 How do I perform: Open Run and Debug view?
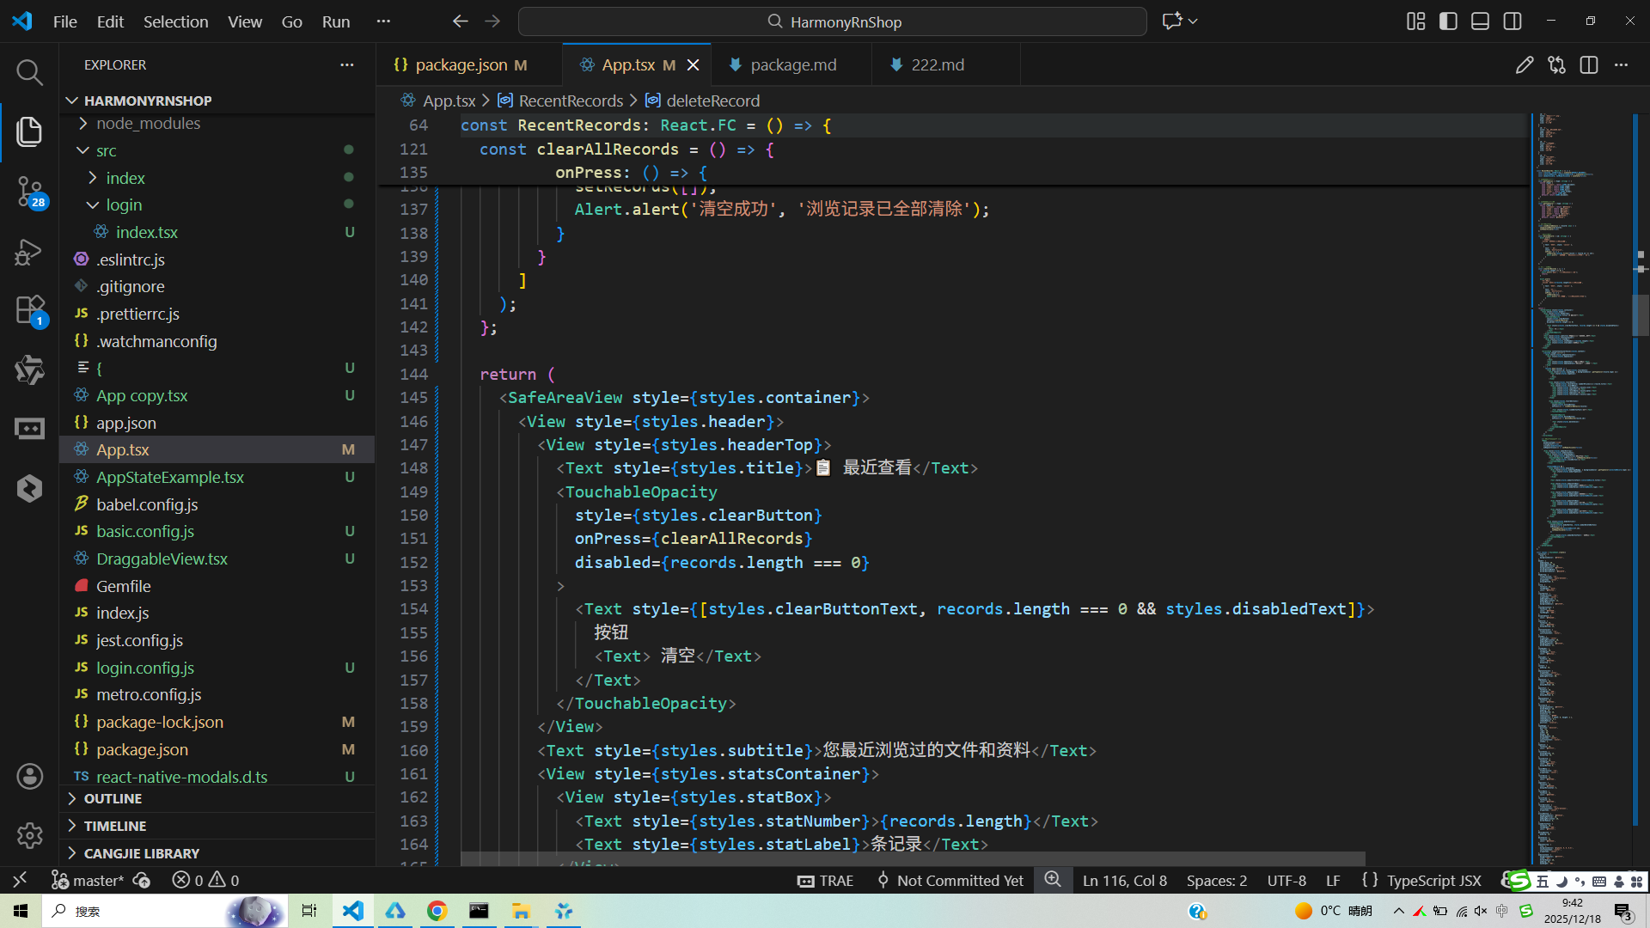pyautogui.click(x=29, y=252)
